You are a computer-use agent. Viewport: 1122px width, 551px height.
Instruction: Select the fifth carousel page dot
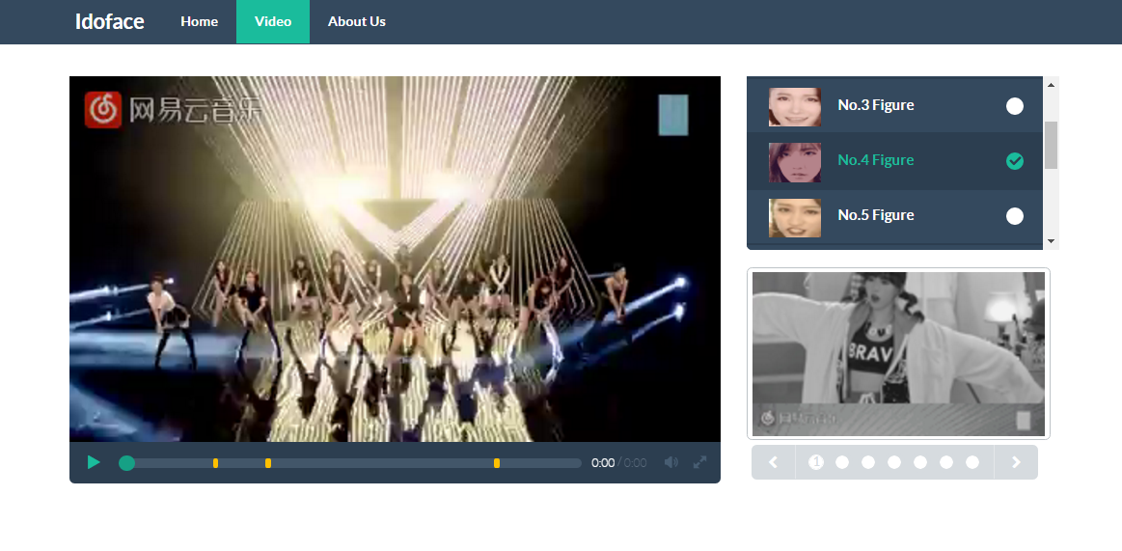click(920, 462)
